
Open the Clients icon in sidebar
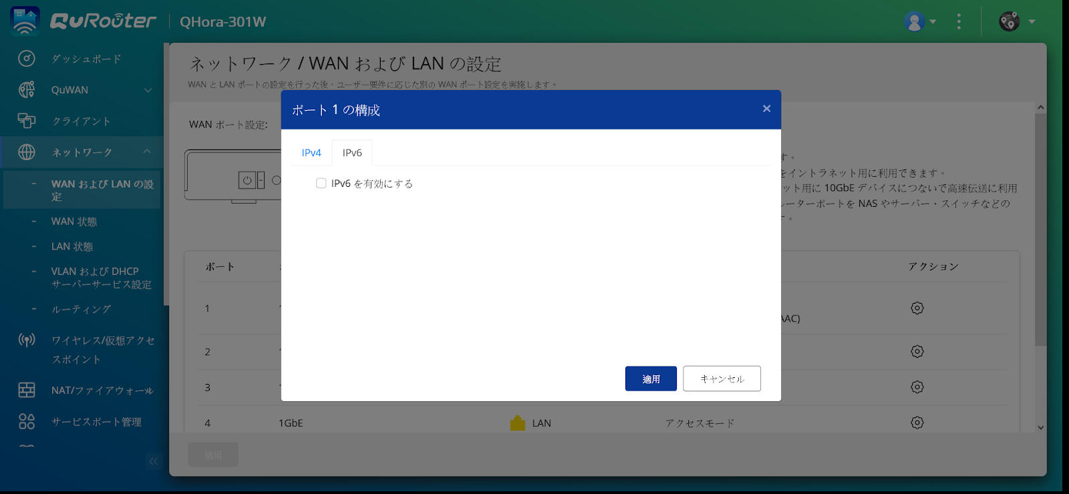26,121
